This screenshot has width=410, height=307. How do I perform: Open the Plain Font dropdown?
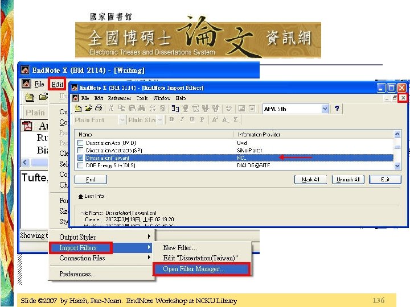[x=122, y=120]
